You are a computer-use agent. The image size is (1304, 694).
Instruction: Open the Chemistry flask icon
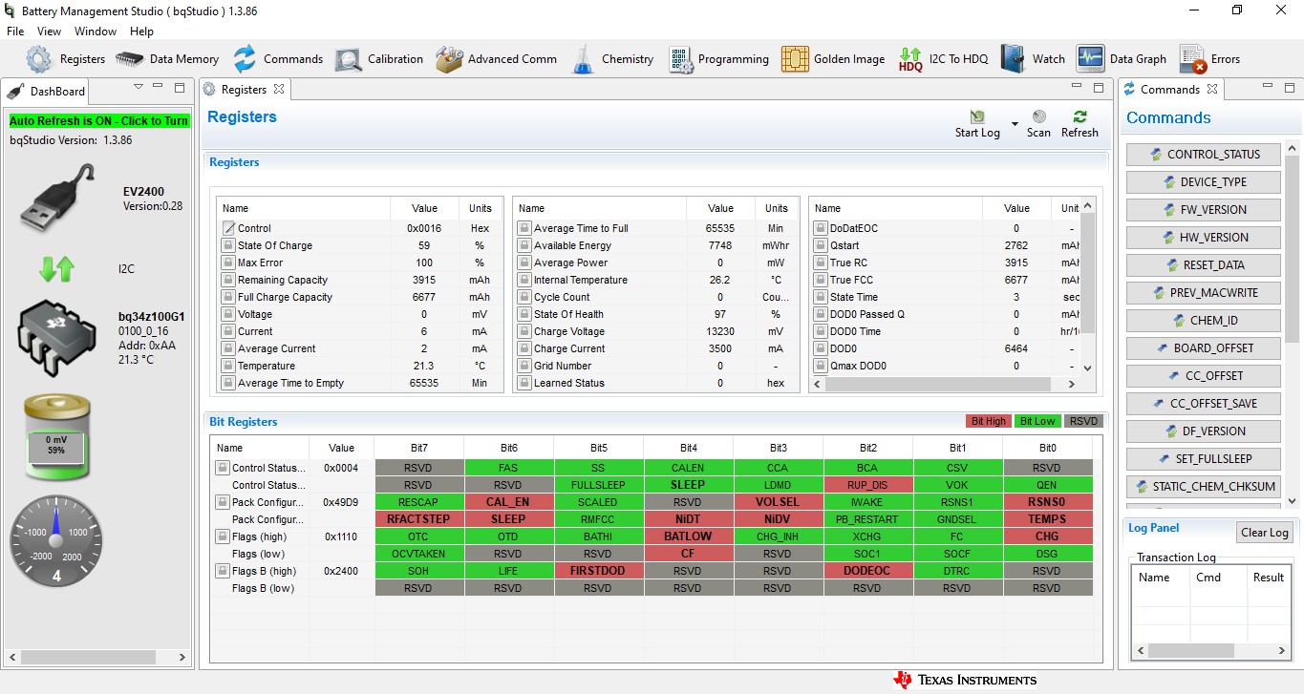pyautogui.click(x=583, y=59)
